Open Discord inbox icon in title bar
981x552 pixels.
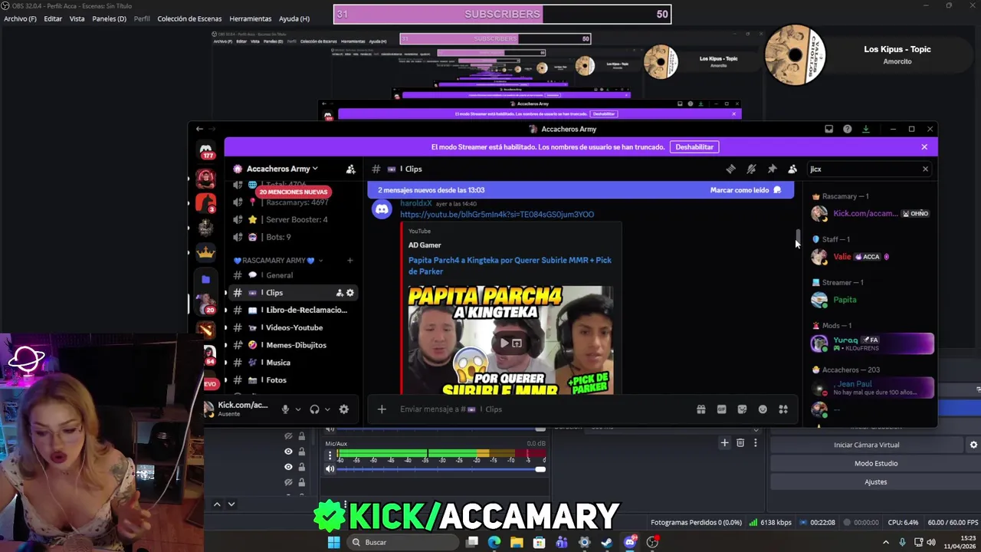point(828,129)
